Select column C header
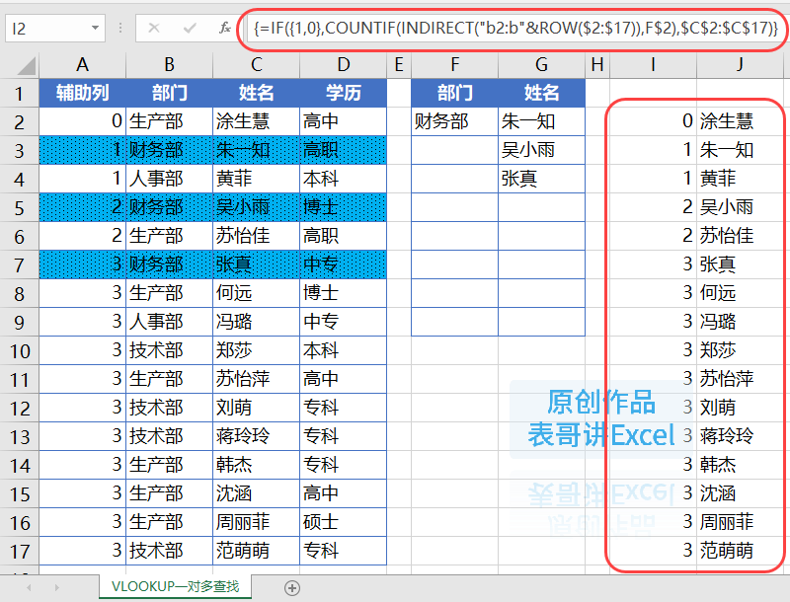The height and width of the screenshot is (602, 790). pos(257,65)
